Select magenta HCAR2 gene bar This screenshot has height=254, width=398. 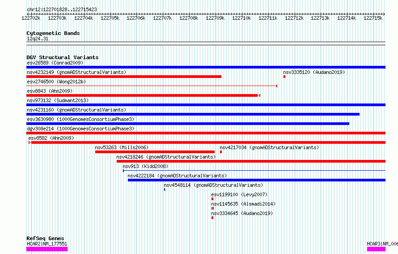click(47, 249)
